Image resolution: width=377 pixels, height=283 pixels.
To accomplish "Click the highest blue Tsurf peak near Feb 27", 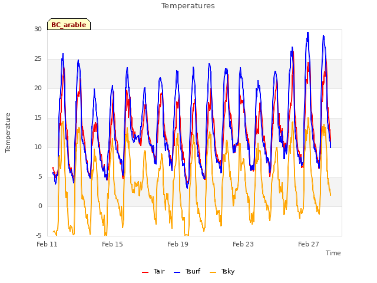I will (x=307, y=32).
